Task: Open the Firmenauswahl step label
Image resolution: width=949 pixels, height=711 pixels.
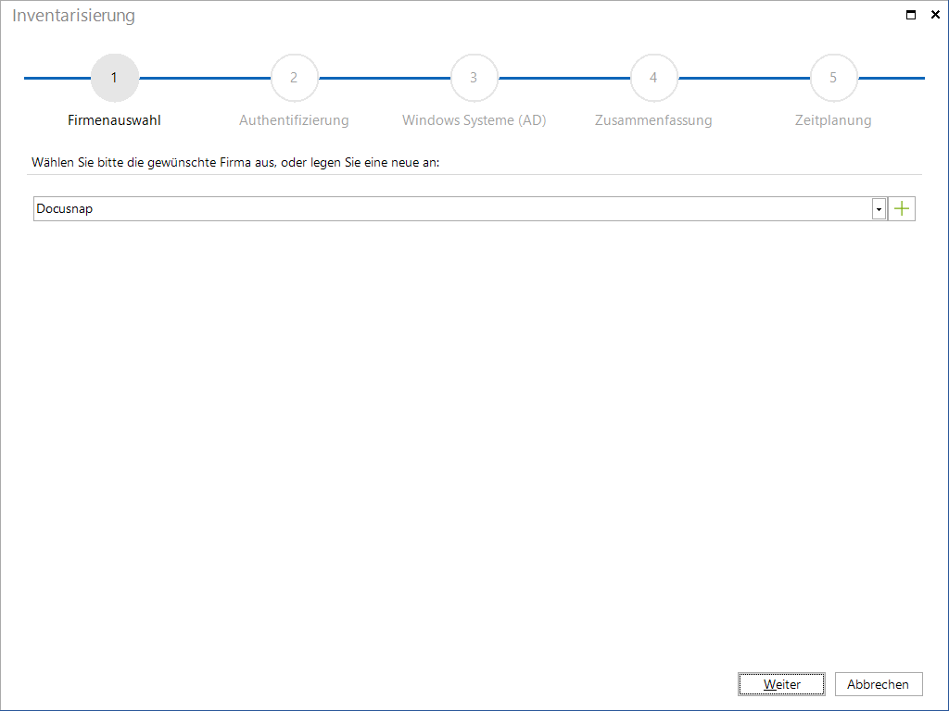Action: (x=114, y=120)
